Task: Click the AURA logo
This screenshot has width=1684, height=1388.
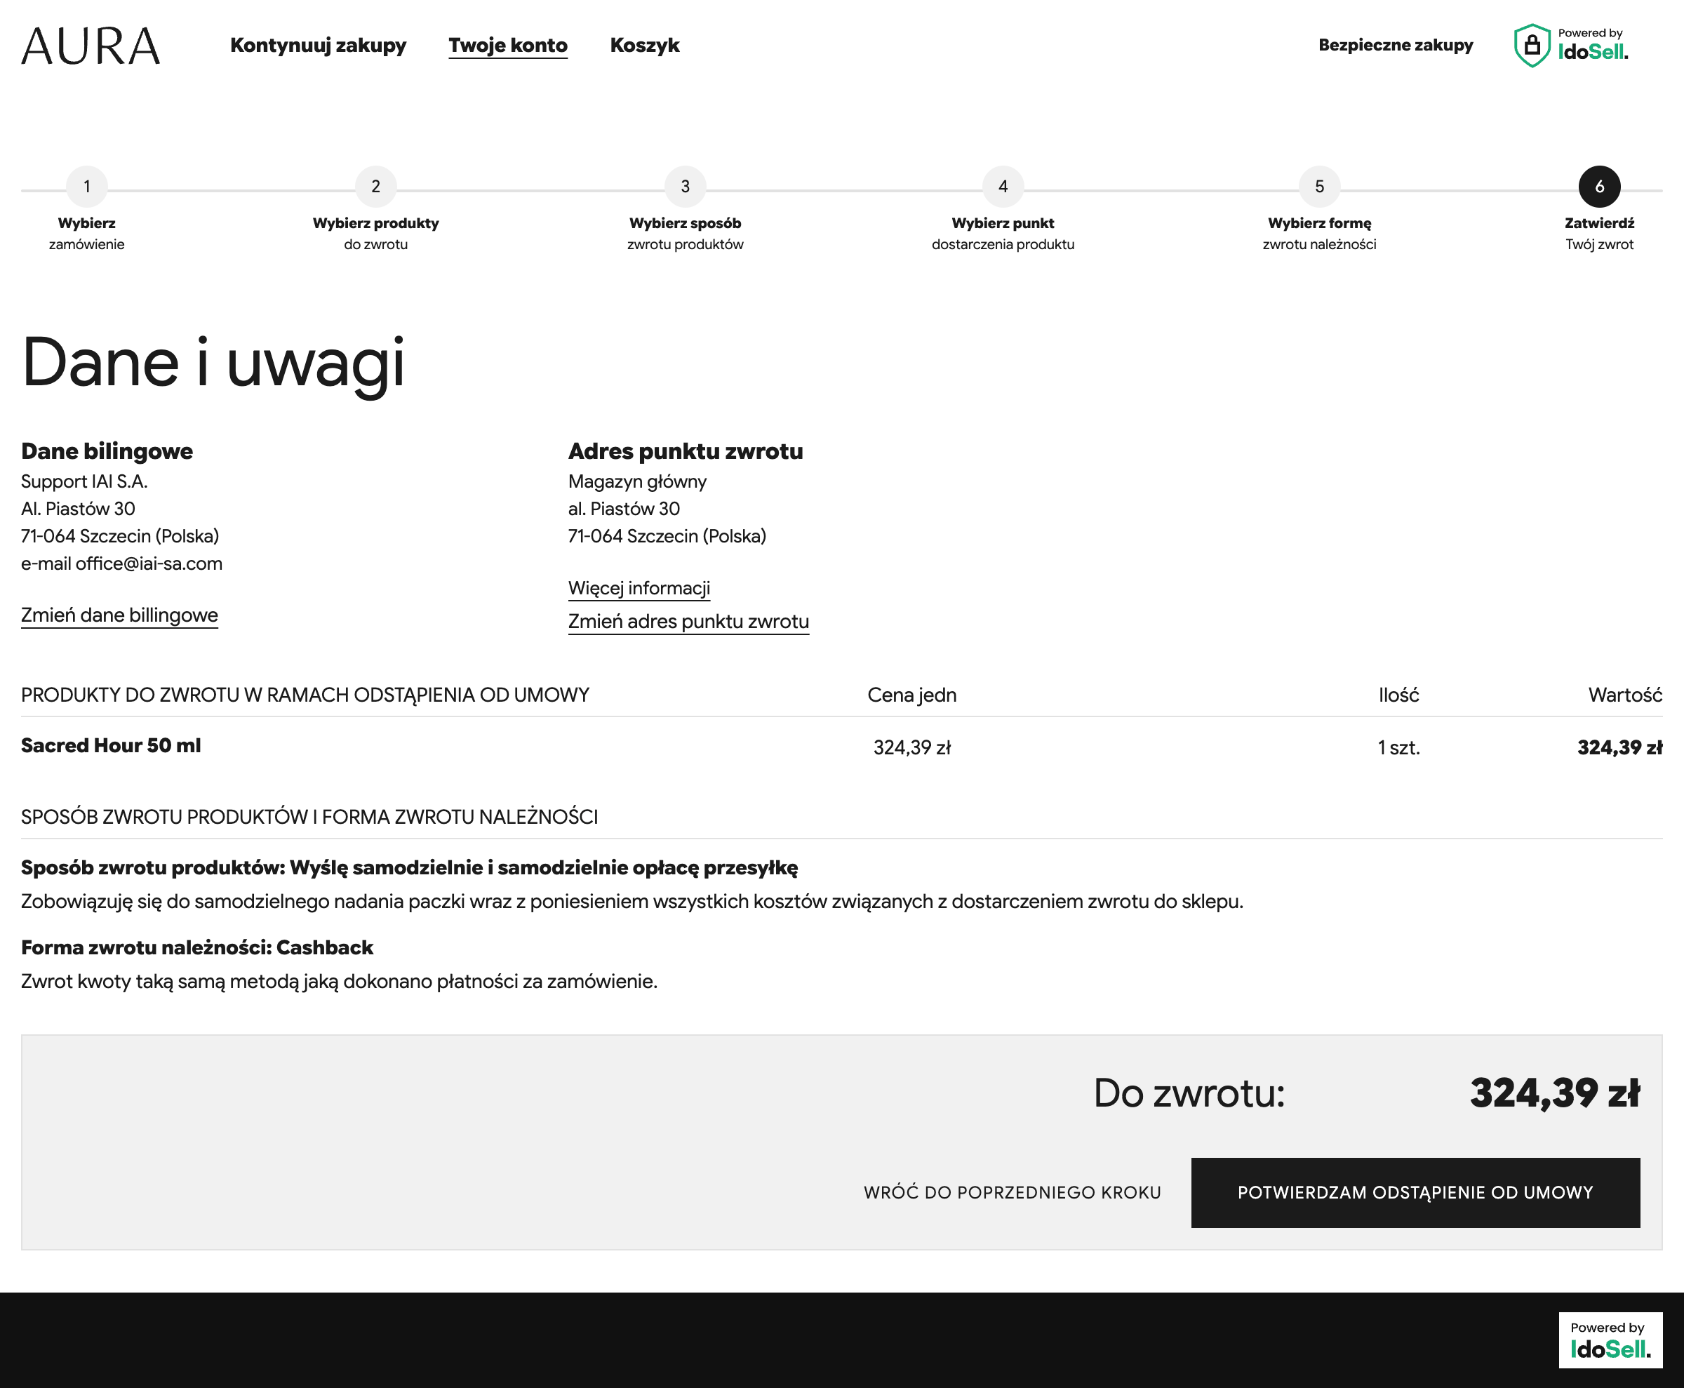Action: (x=91, y=46)
